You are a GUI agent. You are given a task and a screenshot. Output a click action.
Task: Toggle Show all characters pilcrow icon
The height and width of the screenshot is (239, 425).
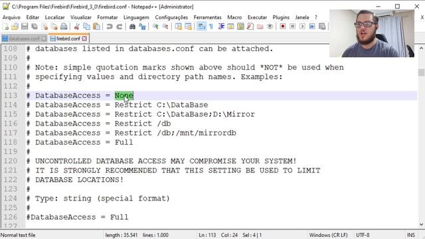(211, 27)
